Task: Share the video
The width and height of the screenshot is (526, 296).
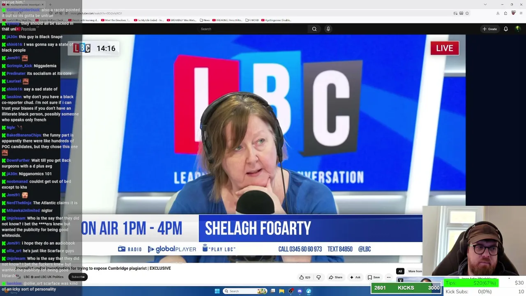Action: coord(335,277)
